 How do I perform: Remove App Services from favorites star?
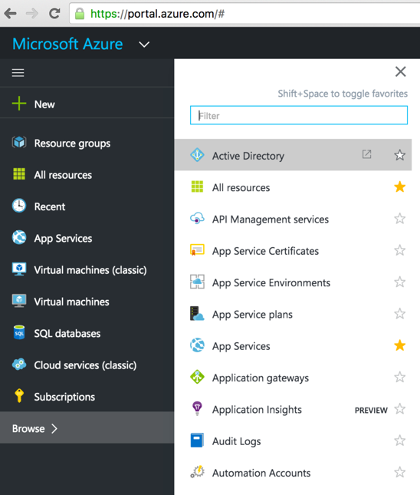(x=400, y=345)
